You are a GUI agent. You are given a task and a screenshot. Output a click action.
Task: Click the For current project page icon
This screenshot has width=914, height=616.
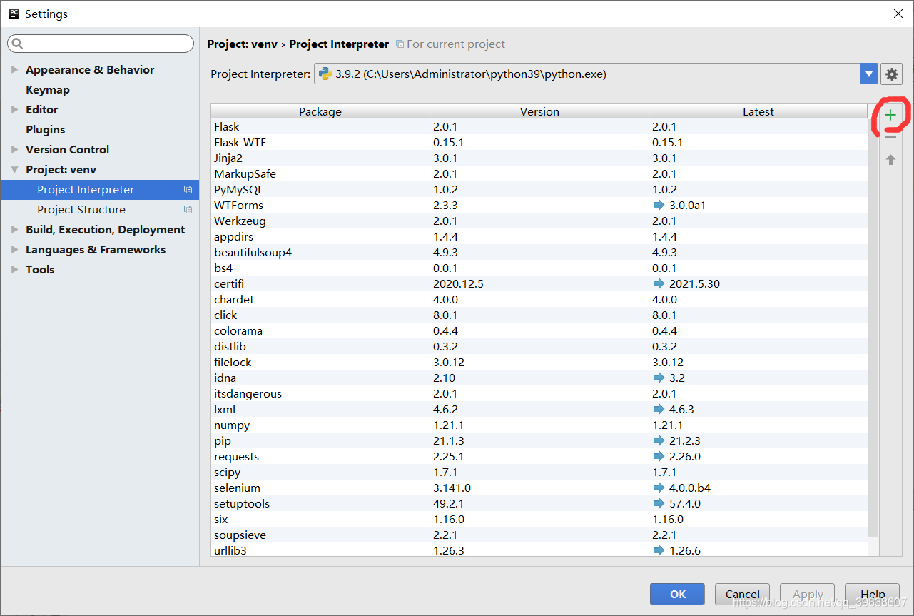[x=400, y=44]
